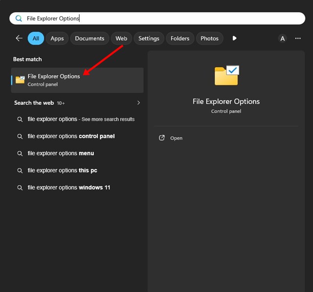313x292 pixels.
Task: Click the 'Best match' heading
Action: [27, 59]
